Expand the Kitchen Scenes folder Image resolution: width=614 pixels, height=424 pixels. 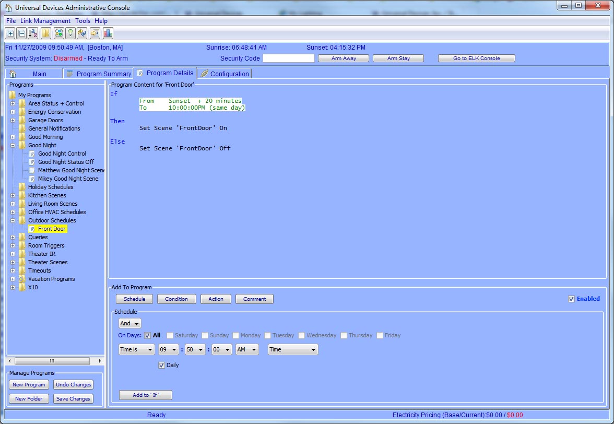pos(13,195)
